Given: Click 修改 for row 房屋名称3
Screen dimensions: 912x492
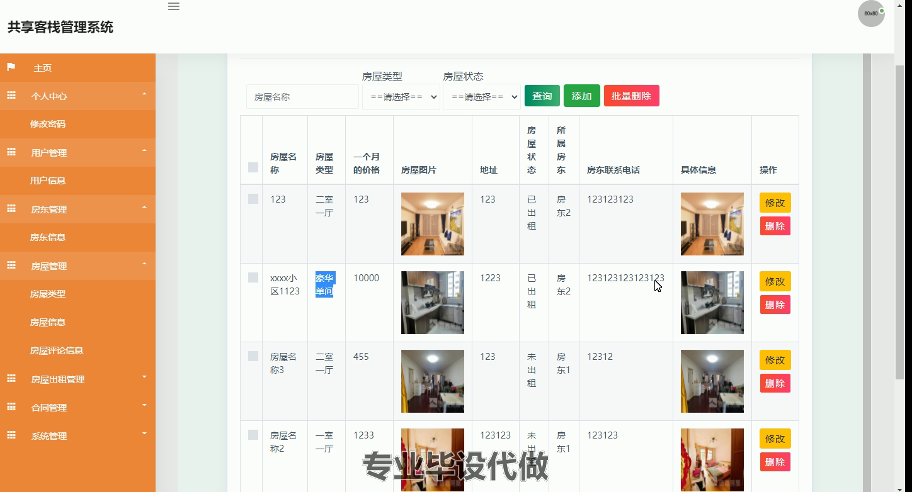Looking at the screenshot, I should 775,360.
